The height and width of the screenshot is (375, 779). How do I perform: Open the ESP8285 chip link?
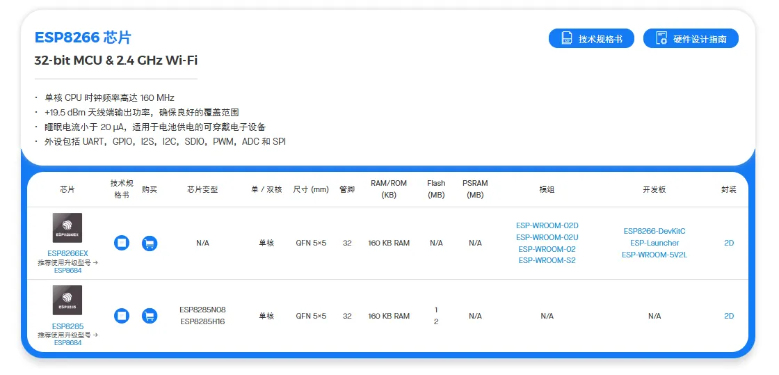click(x=67, y=326)
